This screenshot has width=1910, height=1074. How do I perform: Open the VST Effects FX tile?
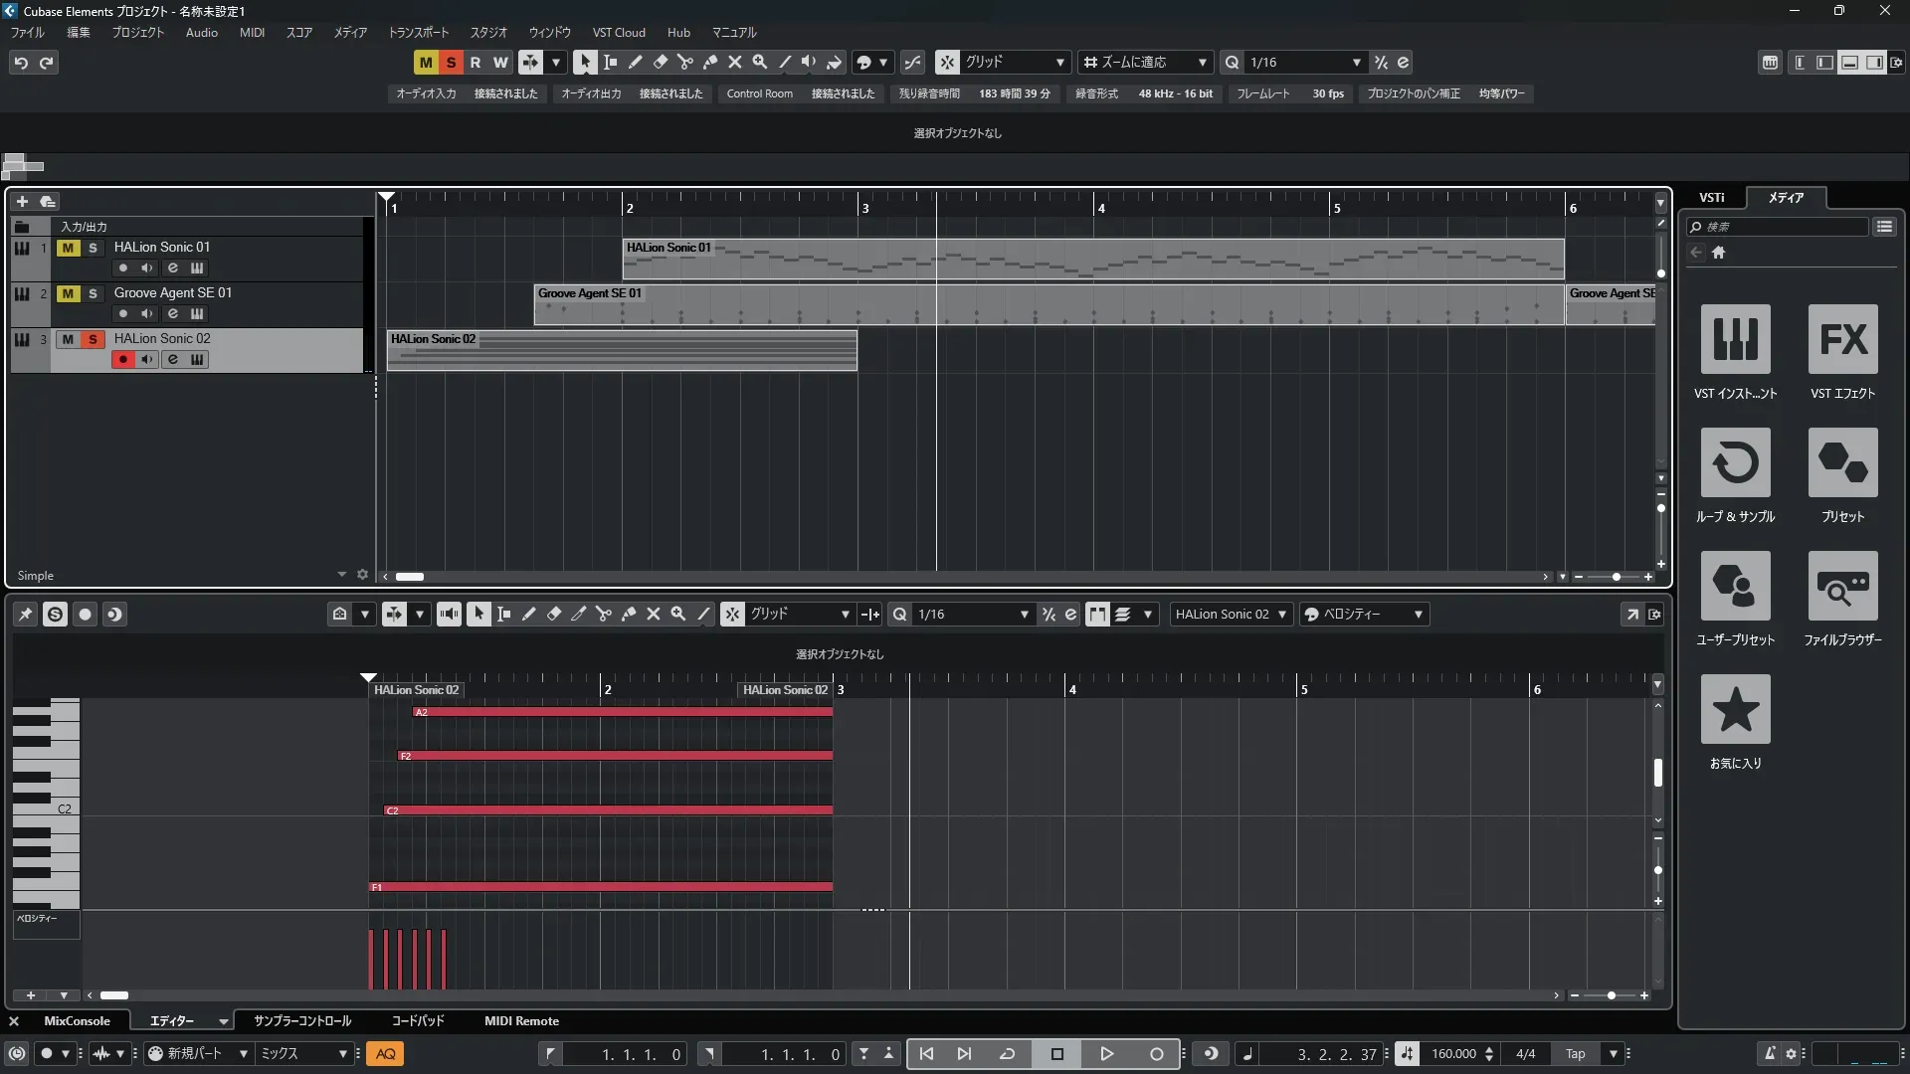(1842, 339)
